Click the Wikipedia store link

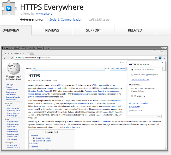[11, 100]
